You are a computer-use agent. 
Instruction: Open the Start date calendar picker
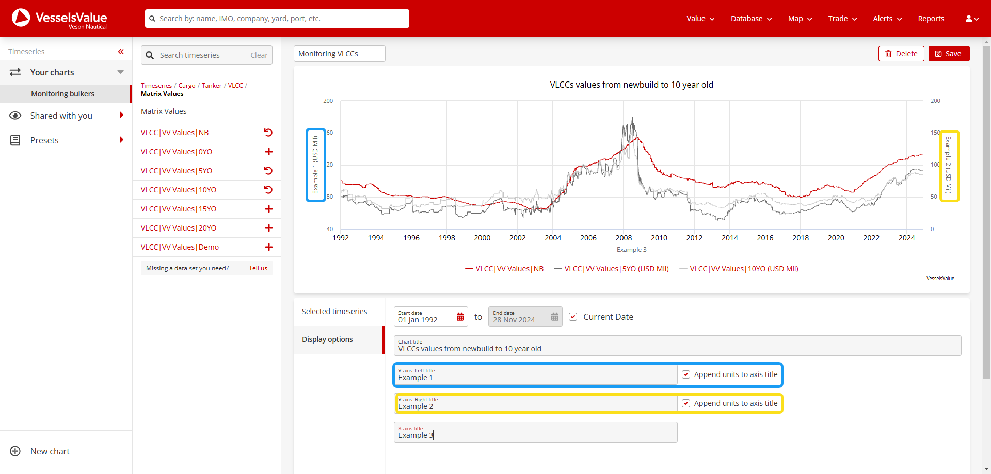(x=460, y=316)
